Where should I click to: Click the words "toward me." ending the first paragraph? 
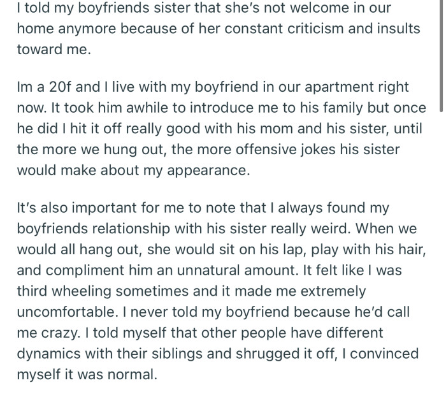[54, 49]
